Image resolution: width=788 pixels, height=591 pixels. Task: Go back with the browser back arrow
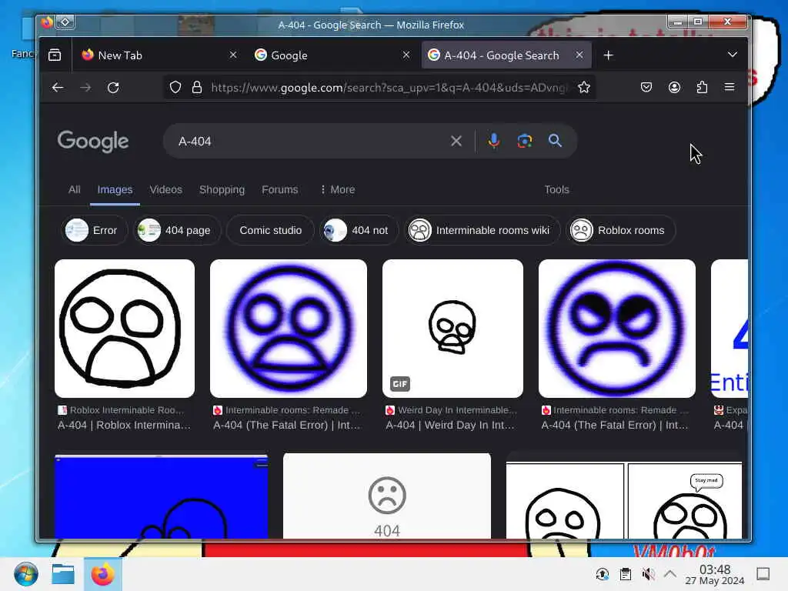58,88
